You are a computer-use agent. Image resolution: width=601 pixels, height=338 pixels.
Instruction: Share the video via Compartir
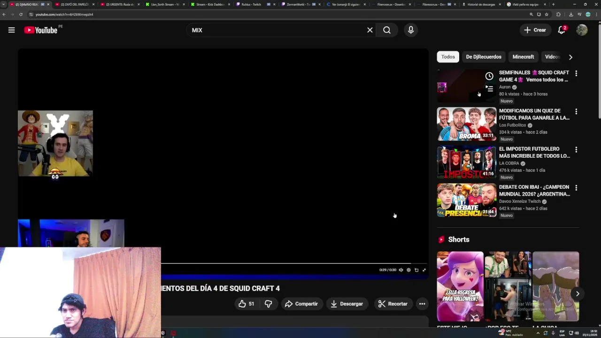click(x=301, y=304)
